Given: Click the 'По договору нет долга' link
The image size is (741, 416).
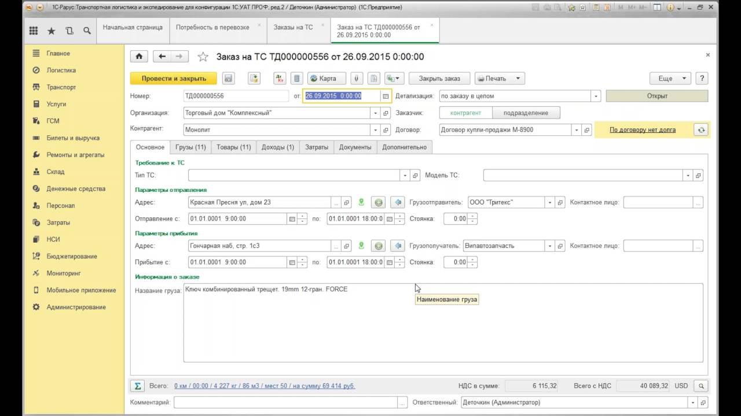Looking at the screenshot, I should pos(643,130).
